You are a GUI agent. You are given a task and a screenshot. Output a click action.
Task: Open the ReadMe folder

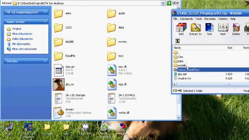64,56
